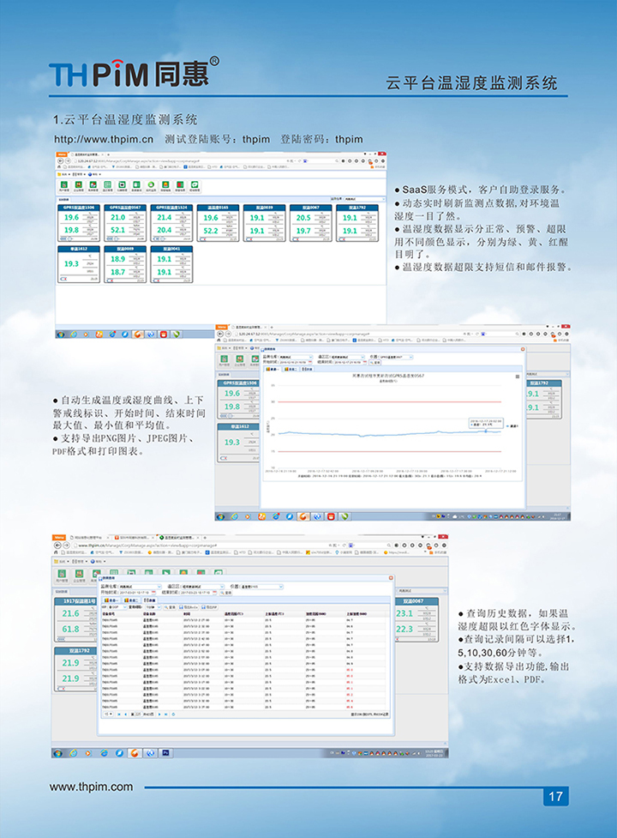Close the history data dialog
This screenshot has height=838, width=617.
391,579
